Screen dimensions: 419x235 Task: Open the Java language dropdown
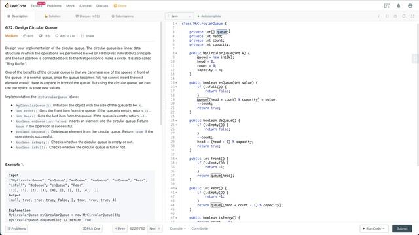coord(179,16)
